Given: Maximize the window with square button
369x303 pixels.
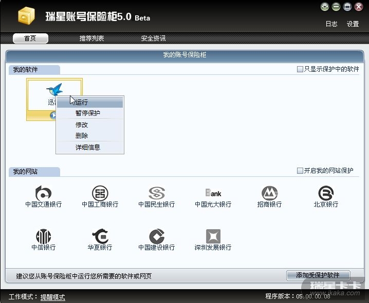Looking at the screenshot, I should (x=347, y=7).
